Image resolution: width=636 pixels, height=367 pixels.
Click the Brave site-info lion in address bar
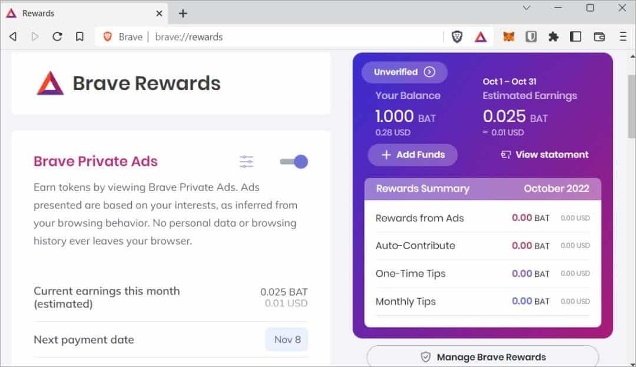tap(108, 37)
